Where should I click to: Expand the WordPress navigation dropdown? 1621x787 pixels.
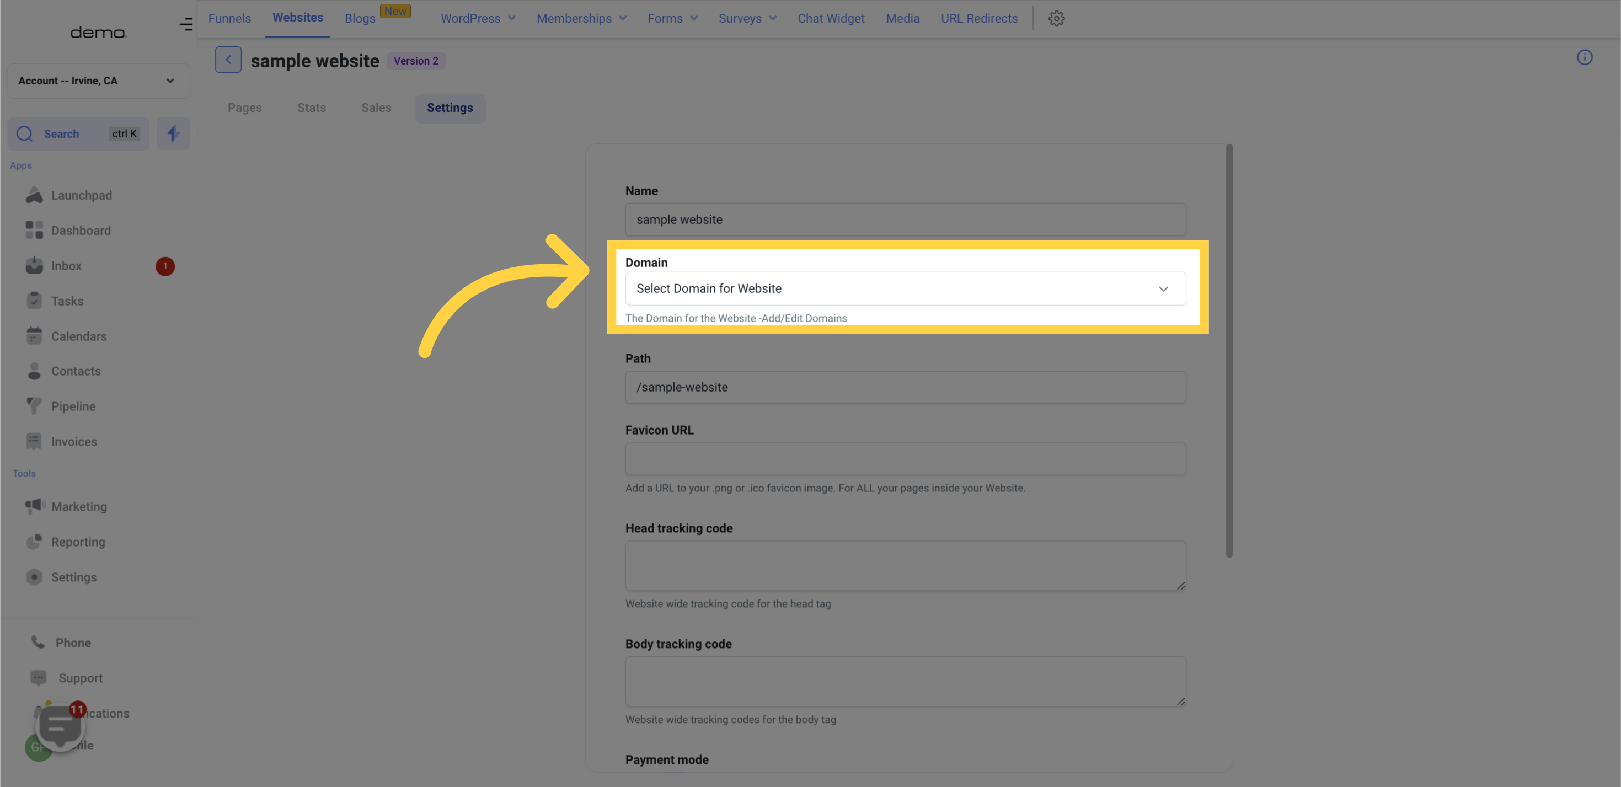[478, 19]
